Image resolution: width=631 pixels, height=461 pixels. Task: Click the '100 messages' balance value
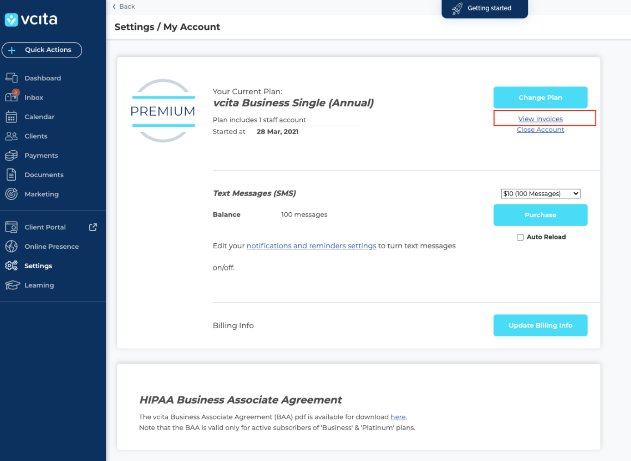click(304, 215)
